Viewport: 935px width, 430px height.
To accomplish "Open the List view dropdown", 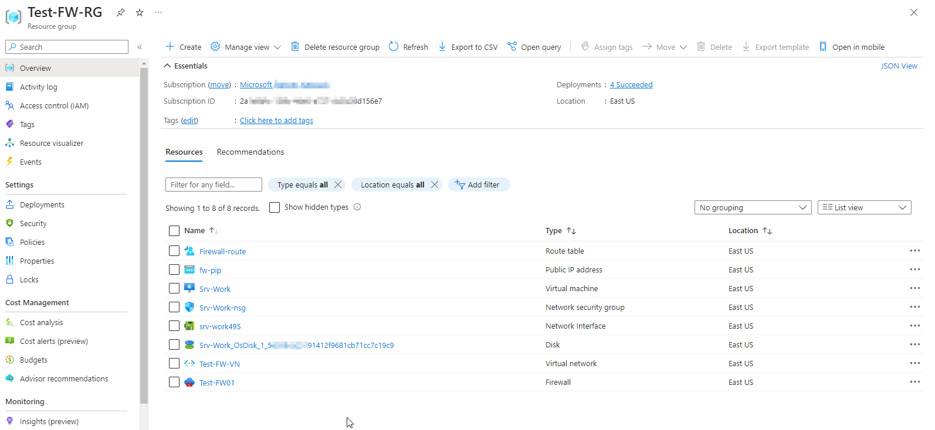I will click(865, 207).
